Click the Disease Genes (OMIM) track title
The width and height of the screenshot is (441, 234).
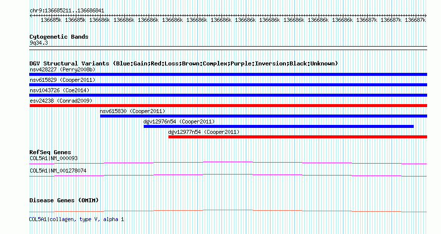pos(64,200)
